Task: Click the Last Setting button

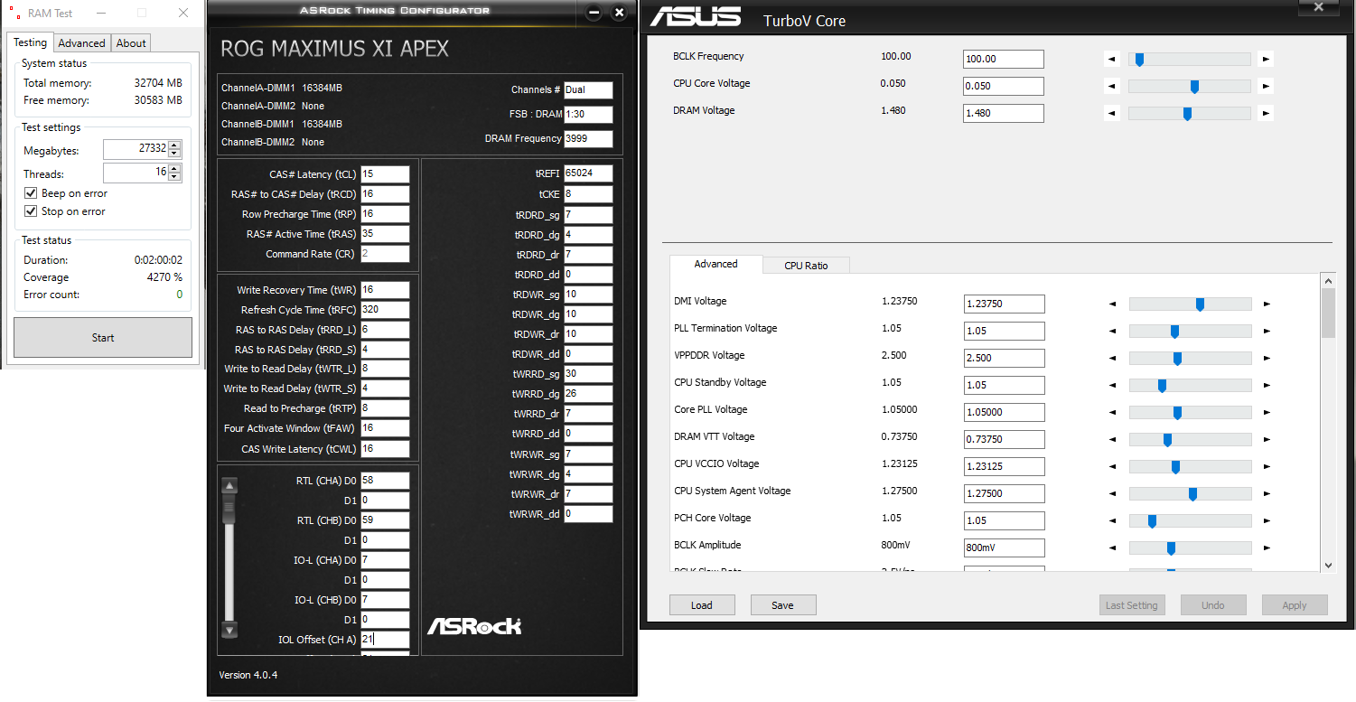Action: pos(1132,605)
